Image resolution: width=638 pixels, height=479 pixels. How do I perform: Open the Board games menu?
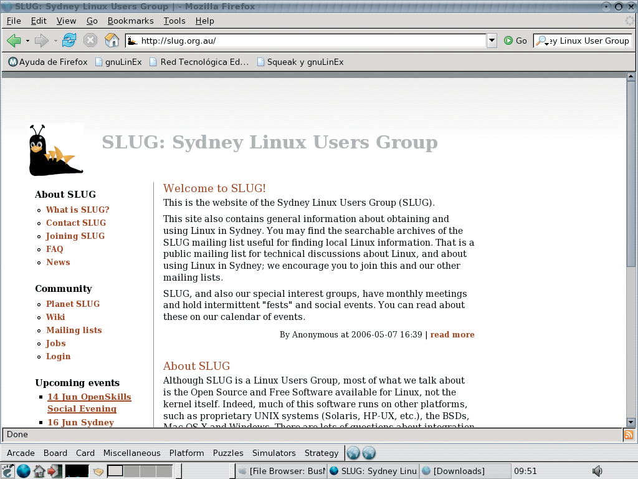[55, 453]
